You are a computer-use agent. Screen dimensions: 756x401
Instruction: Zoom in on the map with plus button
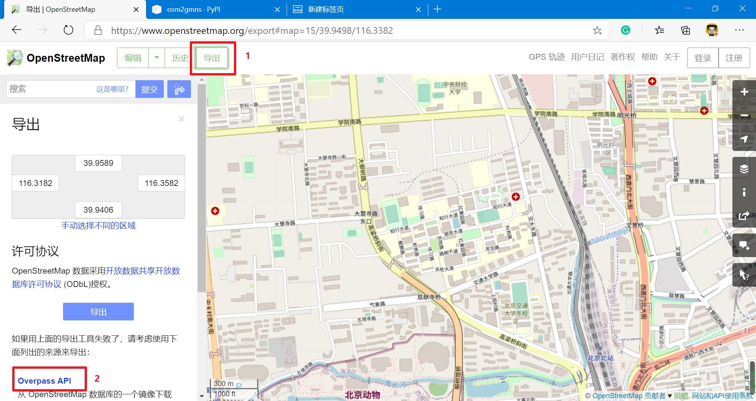point(744,92)
